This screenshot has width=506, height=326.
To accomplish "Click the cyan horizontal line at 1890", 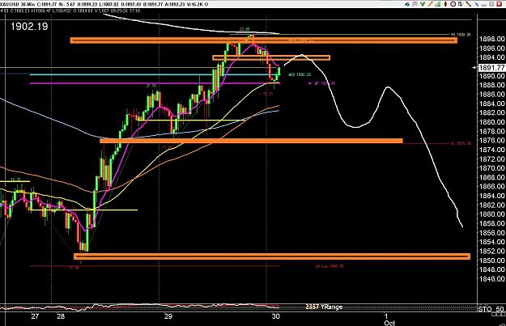I will [x=155, y=74].
